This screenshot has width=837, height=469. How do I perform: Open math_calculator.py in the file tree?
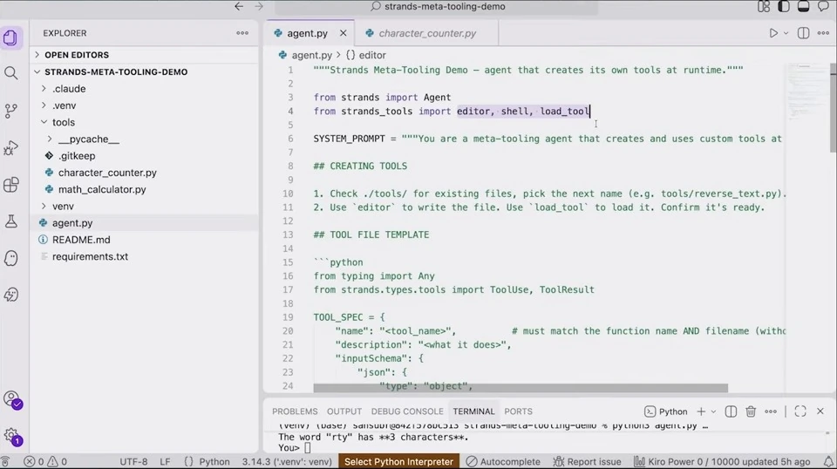(102, 189)
